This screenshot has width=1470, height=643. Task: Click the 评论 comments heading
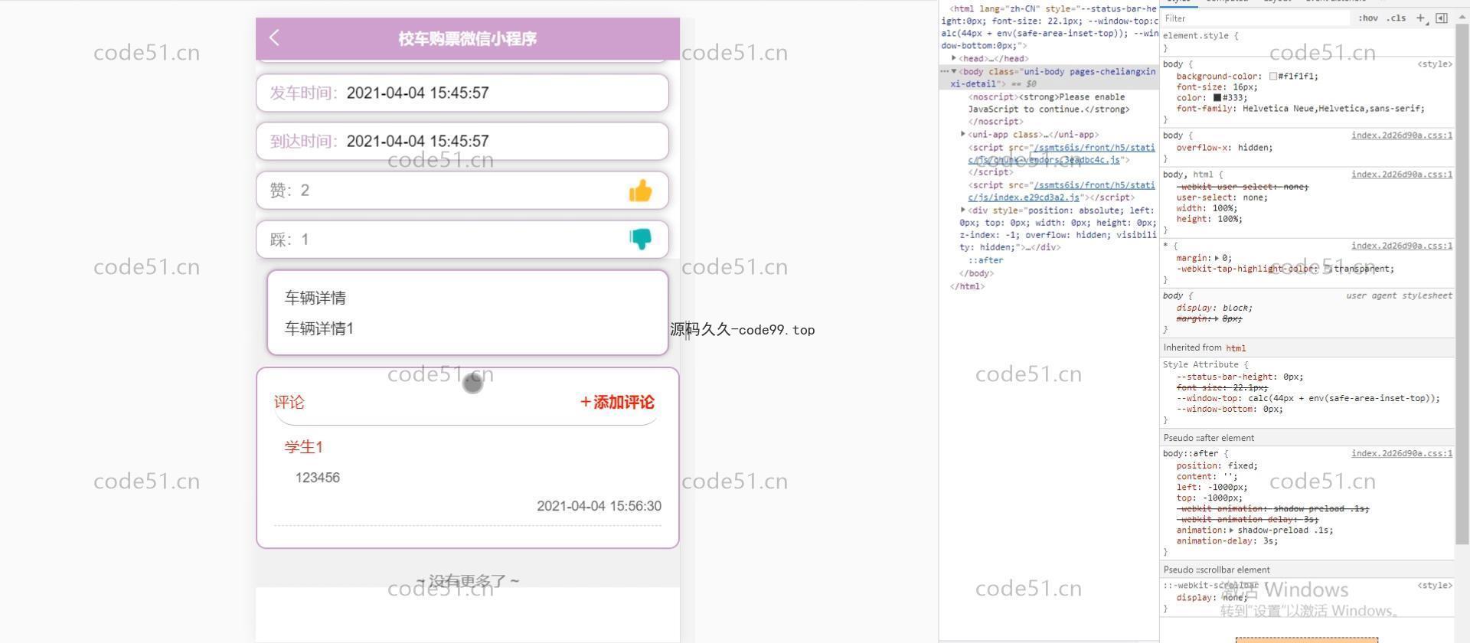pyautogui.click(x=289, y=403)
